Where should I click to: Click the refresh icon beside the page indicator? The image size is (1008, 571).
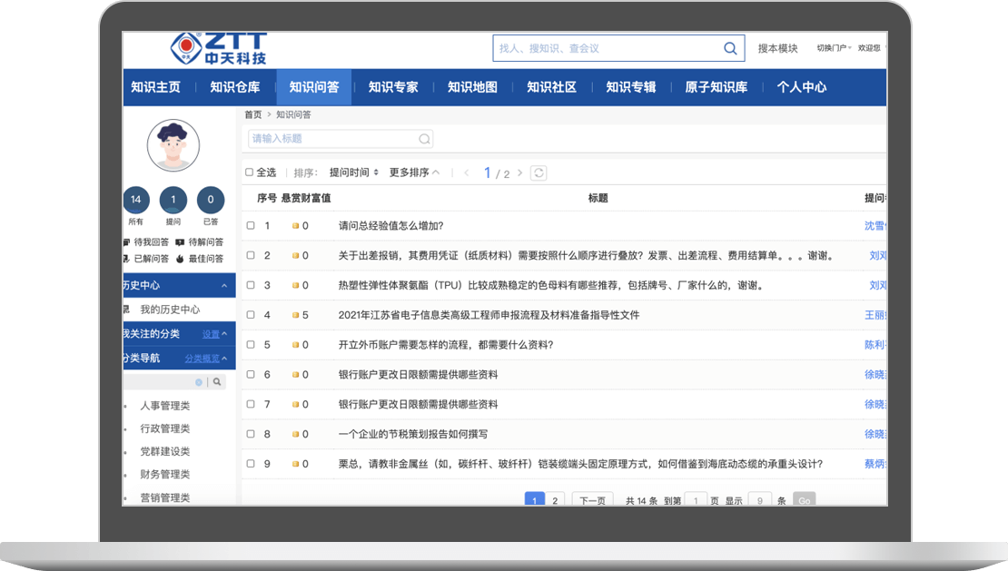(539, 173)
